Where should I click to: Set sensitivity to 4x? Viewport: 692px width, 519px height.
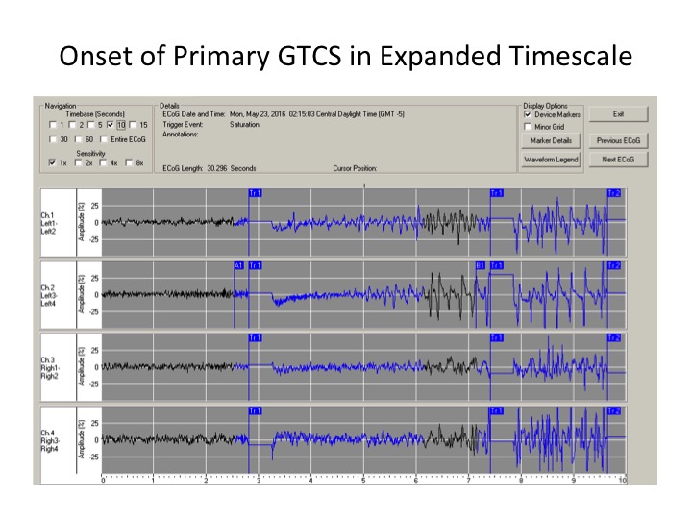click(x=103, y=163)
